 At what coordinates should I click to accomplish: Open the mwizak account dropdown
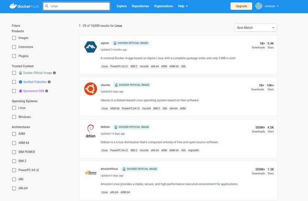coord(271,6)
